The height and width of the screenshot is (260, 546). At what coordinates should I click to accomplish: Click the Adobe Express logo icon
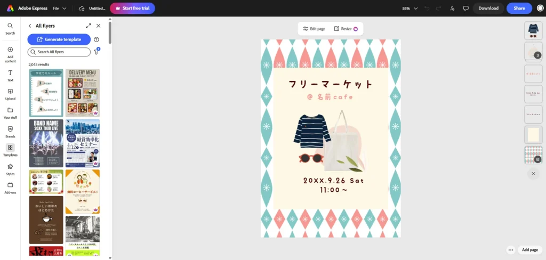pos(10,9)
